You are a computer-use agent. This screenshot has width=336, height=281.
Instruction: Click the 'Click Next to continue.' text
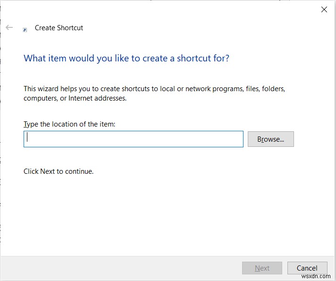[x=59, y=171]
